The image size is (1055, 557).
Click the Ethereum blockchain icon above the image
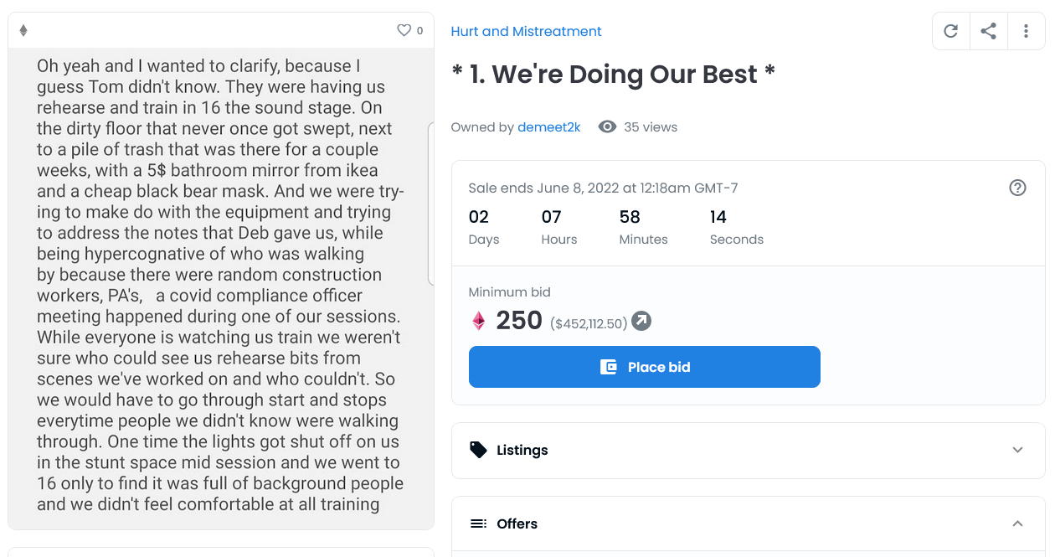(23, 31)
